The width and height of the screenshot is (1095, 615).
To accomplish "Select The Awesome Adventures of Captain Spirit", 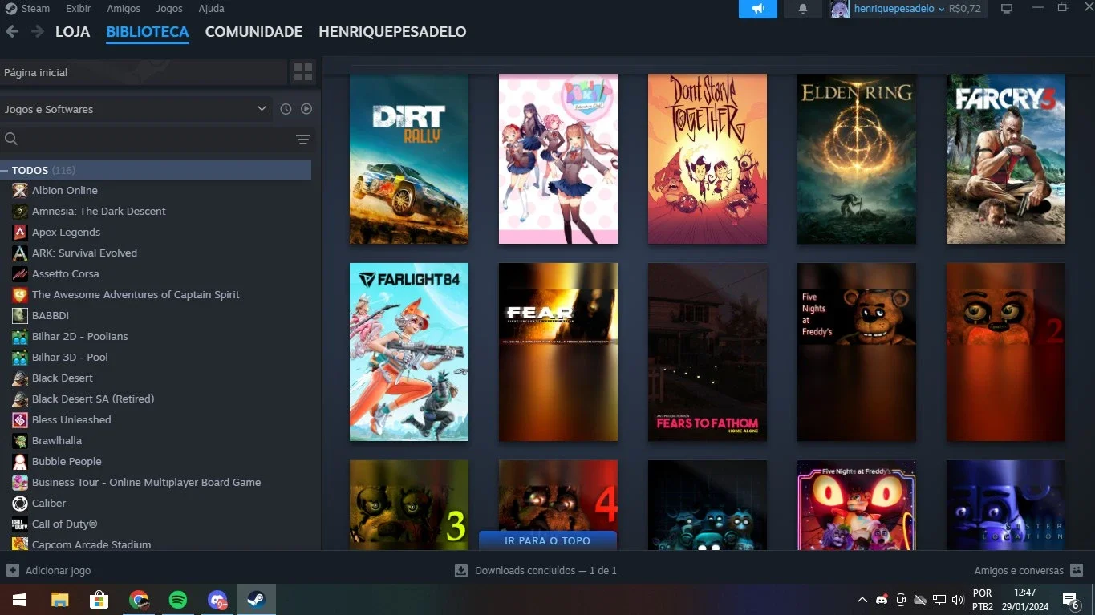I will pyautogui.click(x=136, y=294).
